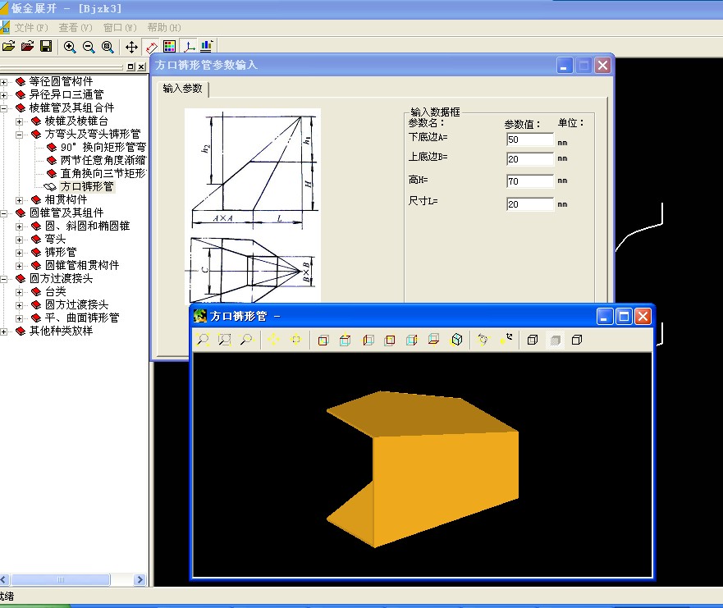723x608 pixels.
Task: Fit all in the 3D viewer toolbar
Action: tap(203, 340)
